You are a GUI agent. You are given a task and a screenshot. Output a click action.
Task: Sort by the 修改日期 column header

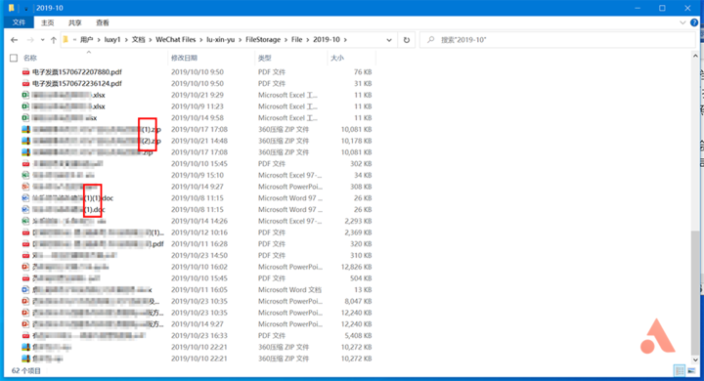(184, 58)
